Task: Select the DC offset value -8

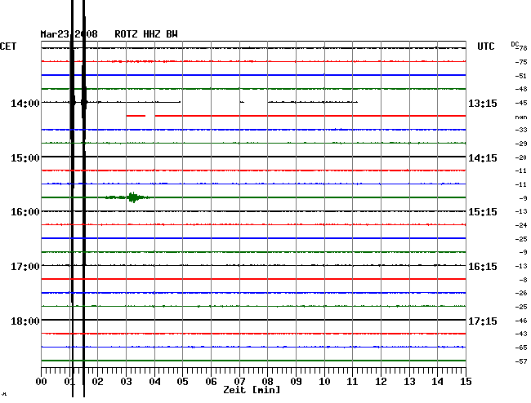Action: 523,280
